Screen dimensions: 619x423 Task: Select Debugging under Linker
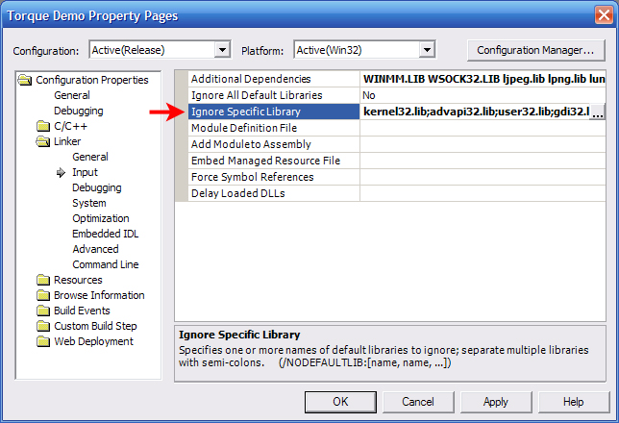pos(97,188)
